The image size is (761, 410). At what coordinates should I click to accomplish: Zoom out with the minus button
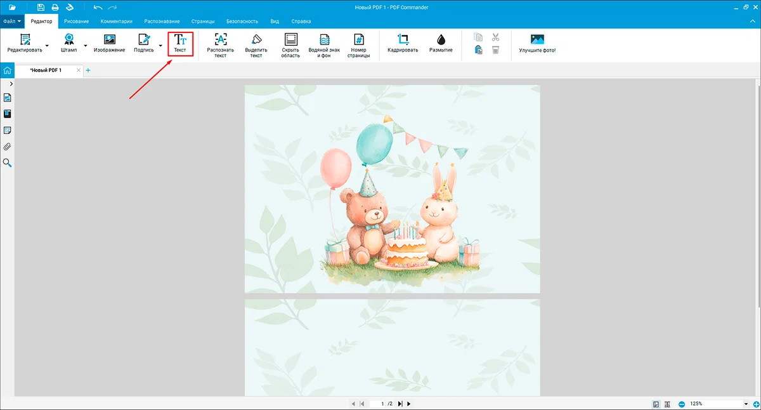tap(682, 404)
